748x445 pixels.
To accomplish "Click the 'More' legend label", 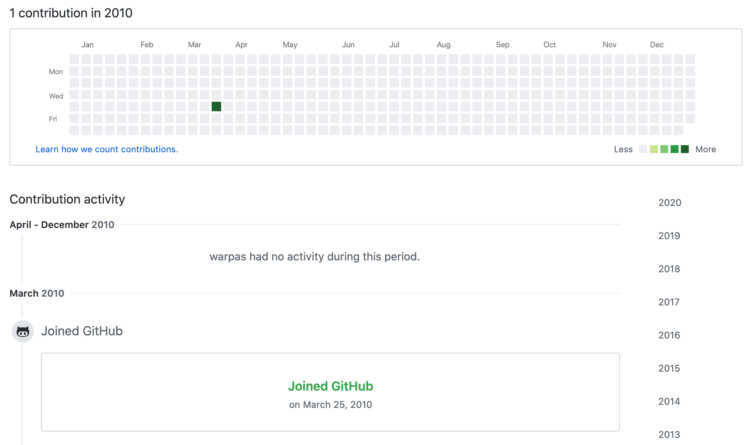I will (x=706, y=149).
